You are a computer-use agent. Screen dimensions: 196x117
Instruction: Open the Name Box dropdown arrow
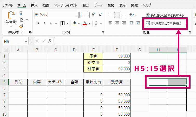[x=26, y=41]
